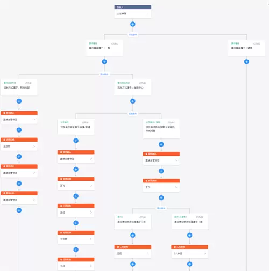This screenshot has height=271, width=269.
Task: Select the 流转方式属于：指挥中心 condition card
Action: coord(133,87)
